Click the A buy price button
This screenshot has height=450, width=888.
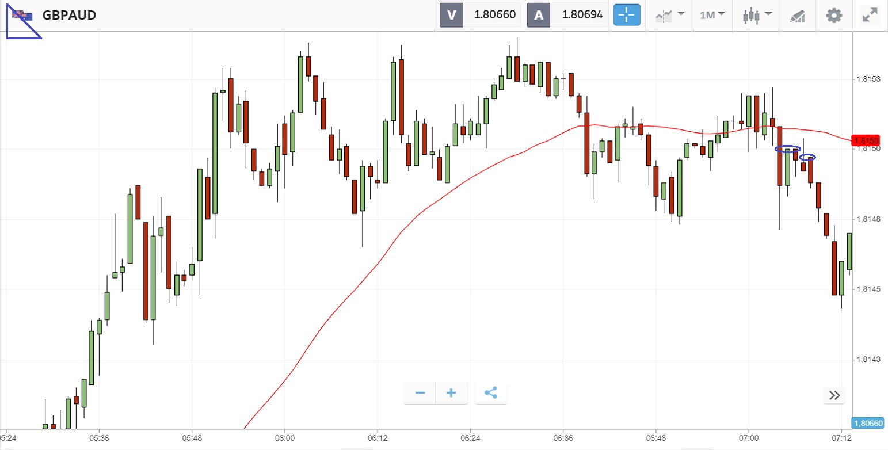(x=567, y=15)
